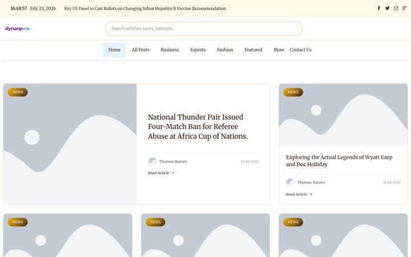The height and width of the screenshot is (257, 411).
Task: Focus the Search articles input field
Action: pos(204,29)
